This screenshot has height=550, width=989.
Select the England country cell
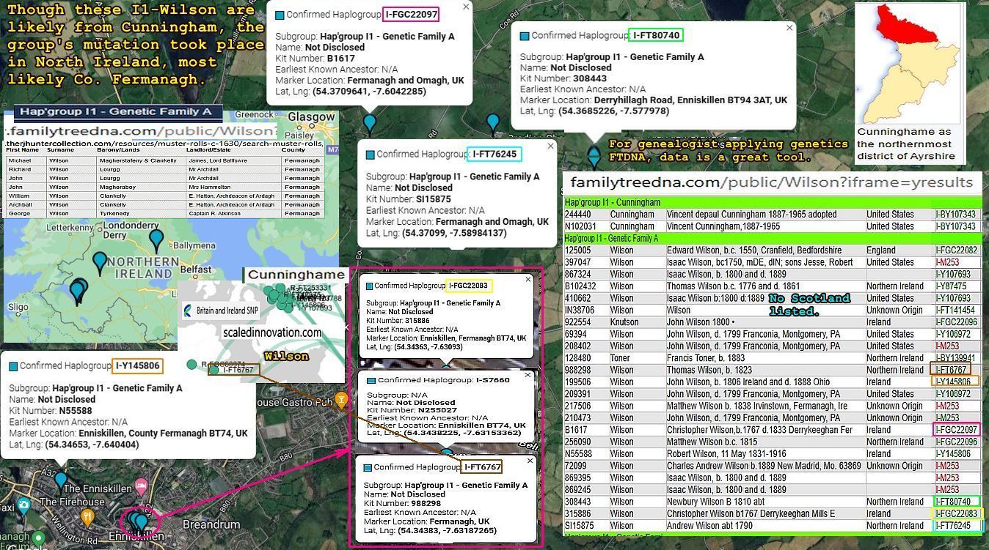(882, 250)
